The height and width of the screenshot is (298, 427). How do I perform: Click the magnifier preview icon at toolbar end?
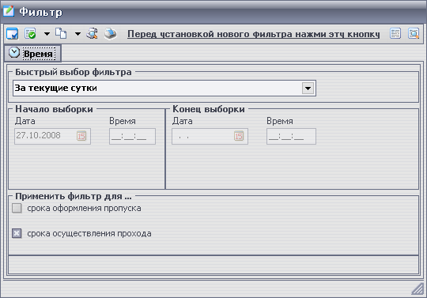414,33
